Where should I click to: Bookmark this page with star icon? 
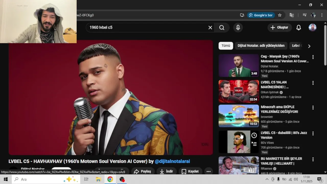click(280, 15)
